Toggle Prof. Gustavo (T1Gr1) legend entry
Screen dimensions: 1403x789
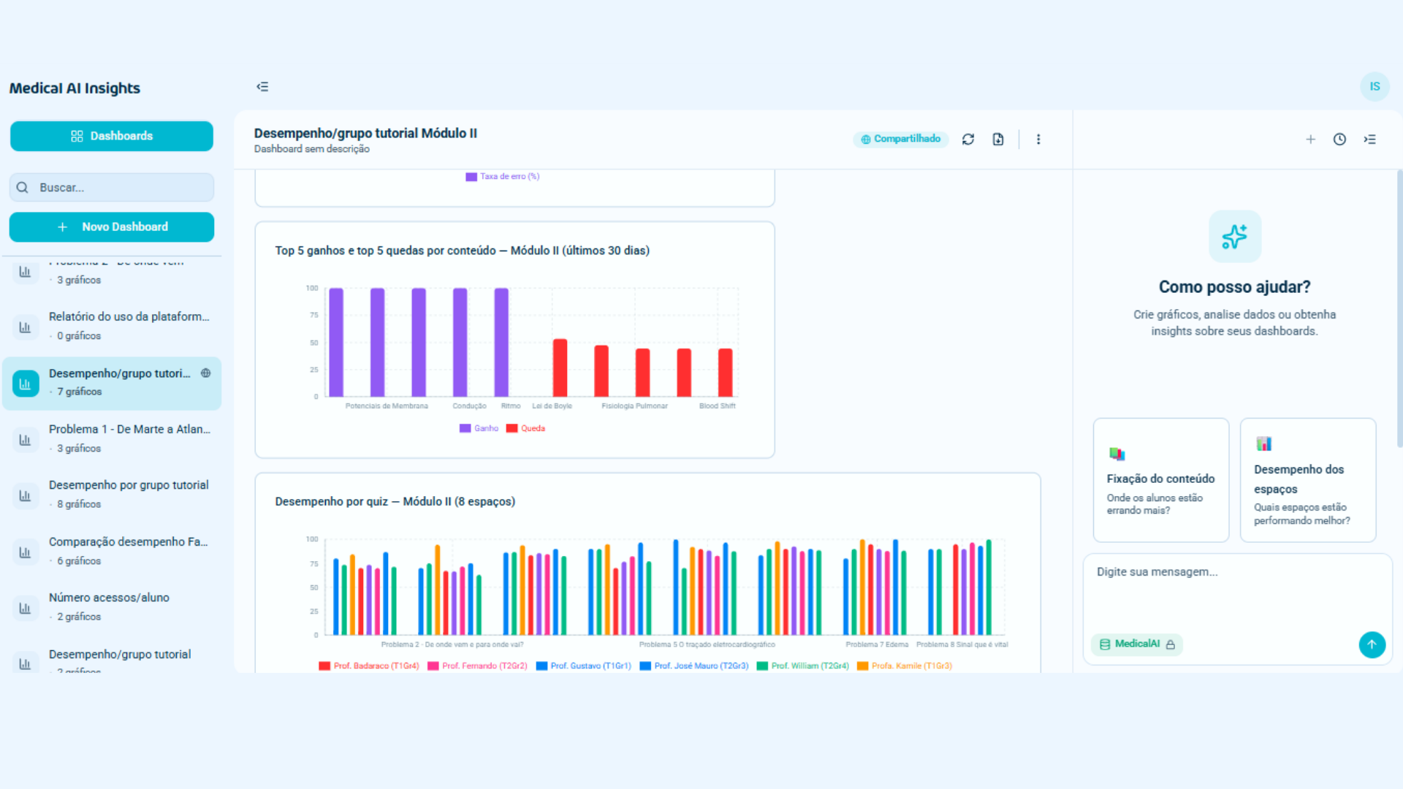[x=583, y=666]
